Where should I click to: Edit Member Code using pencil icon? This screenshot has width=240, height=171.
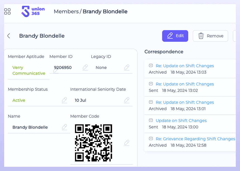pyautogui.click(x=127, y=143)
